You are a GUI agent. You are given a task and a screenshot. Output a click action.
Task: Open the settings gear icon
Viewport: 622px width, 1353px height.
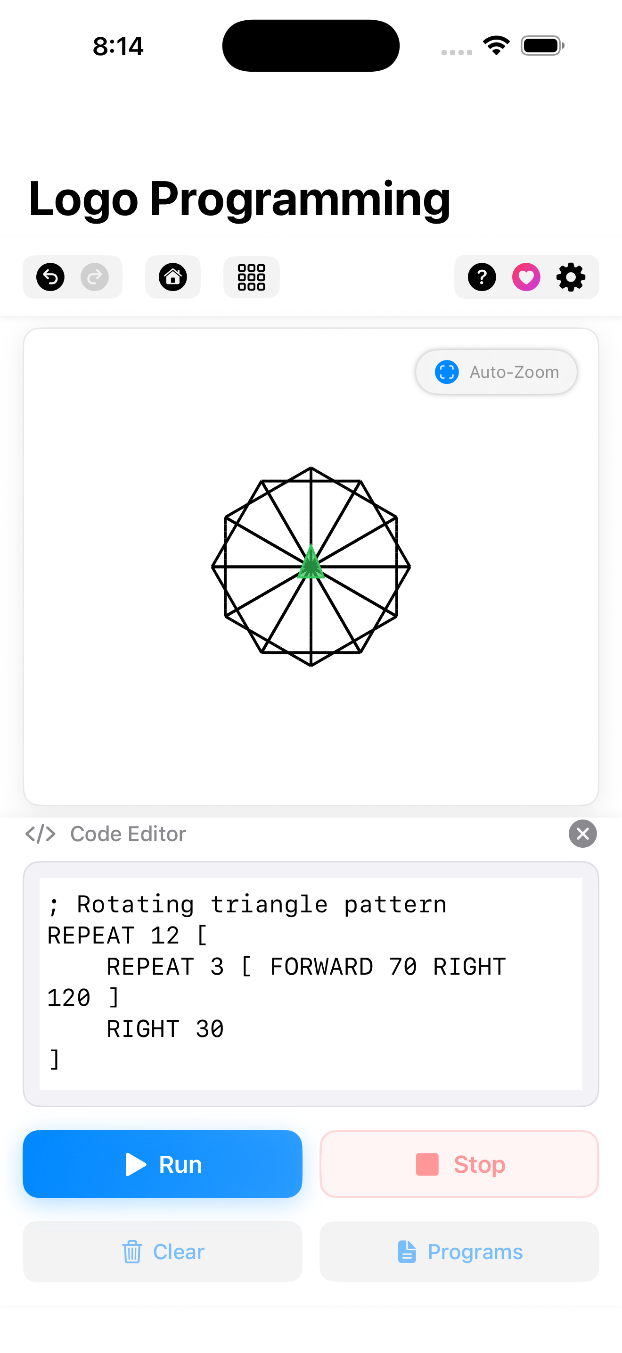(571, 277)
